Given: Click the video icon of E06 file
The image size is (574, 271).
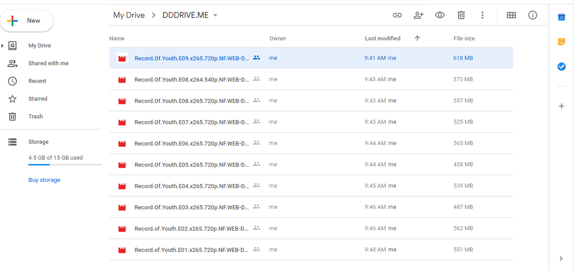Looking at the screenshot, I should 122,144.
